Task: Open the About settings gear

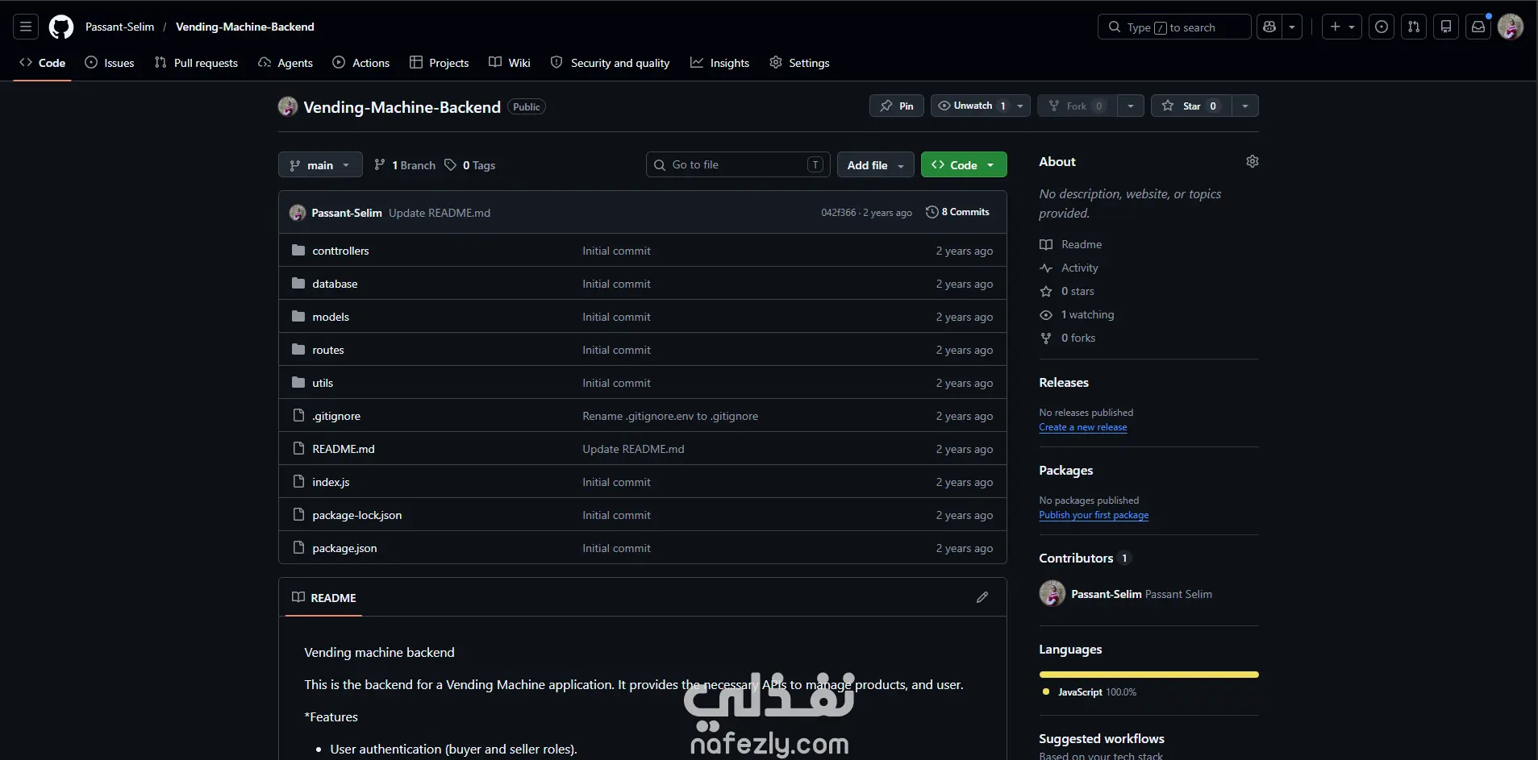Action: [x=1252, y=161]
